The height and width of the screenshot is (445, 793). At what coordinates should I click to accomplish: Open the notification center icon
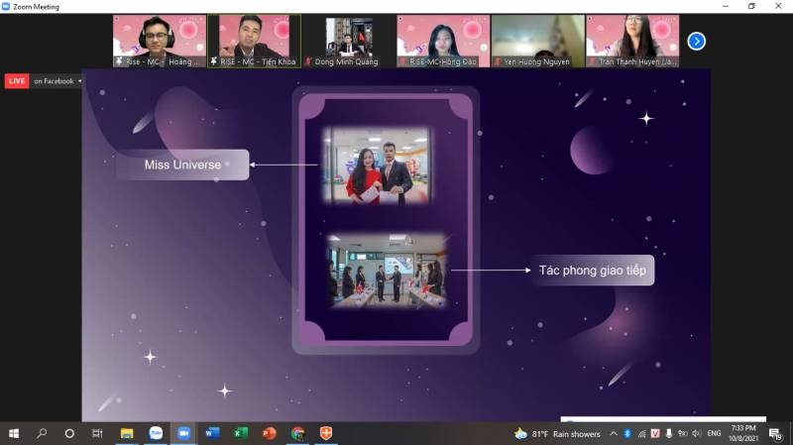click(775, 433)
